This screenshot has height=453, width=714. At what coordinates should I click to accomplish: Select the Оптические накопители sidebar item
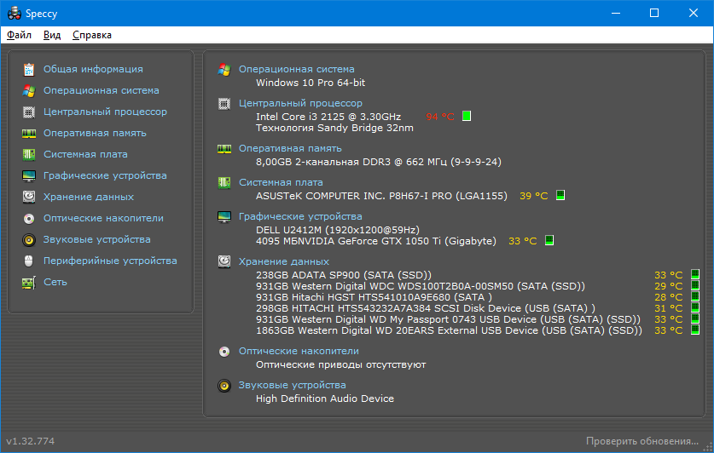(x=103, y=218)
